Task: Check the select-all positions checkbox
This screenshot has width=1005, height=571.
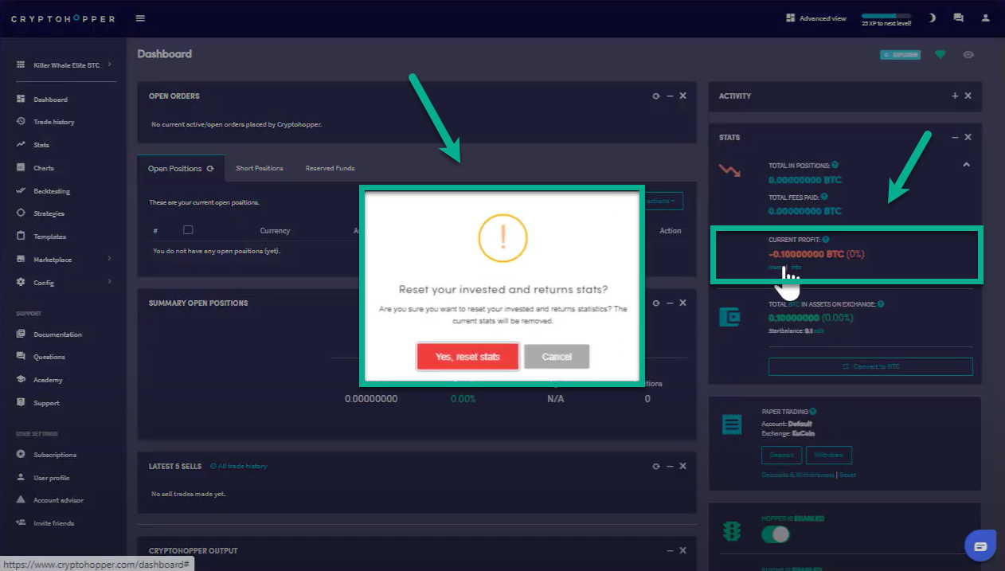Action: (188, 230)
